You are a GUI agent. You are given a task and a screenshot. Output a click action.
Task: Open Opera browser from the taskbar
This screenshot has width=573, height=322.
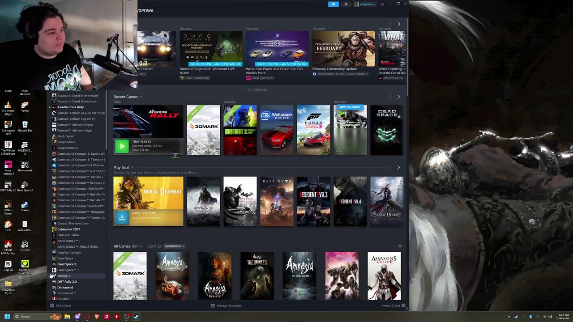tap(87, 317)
